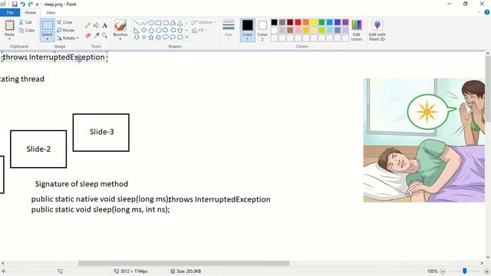This screenshot has width=491, height=276.
Task: Pick the purple color swatch
Action: (345, 22)
